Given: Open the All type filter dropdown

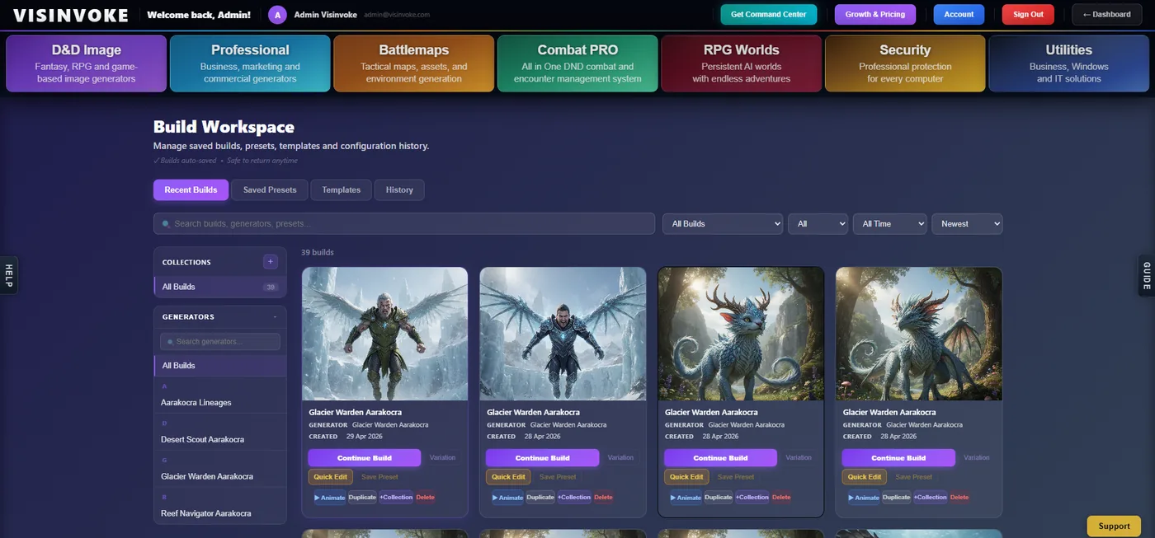Looking at the screenshot, I should point(818,223).
